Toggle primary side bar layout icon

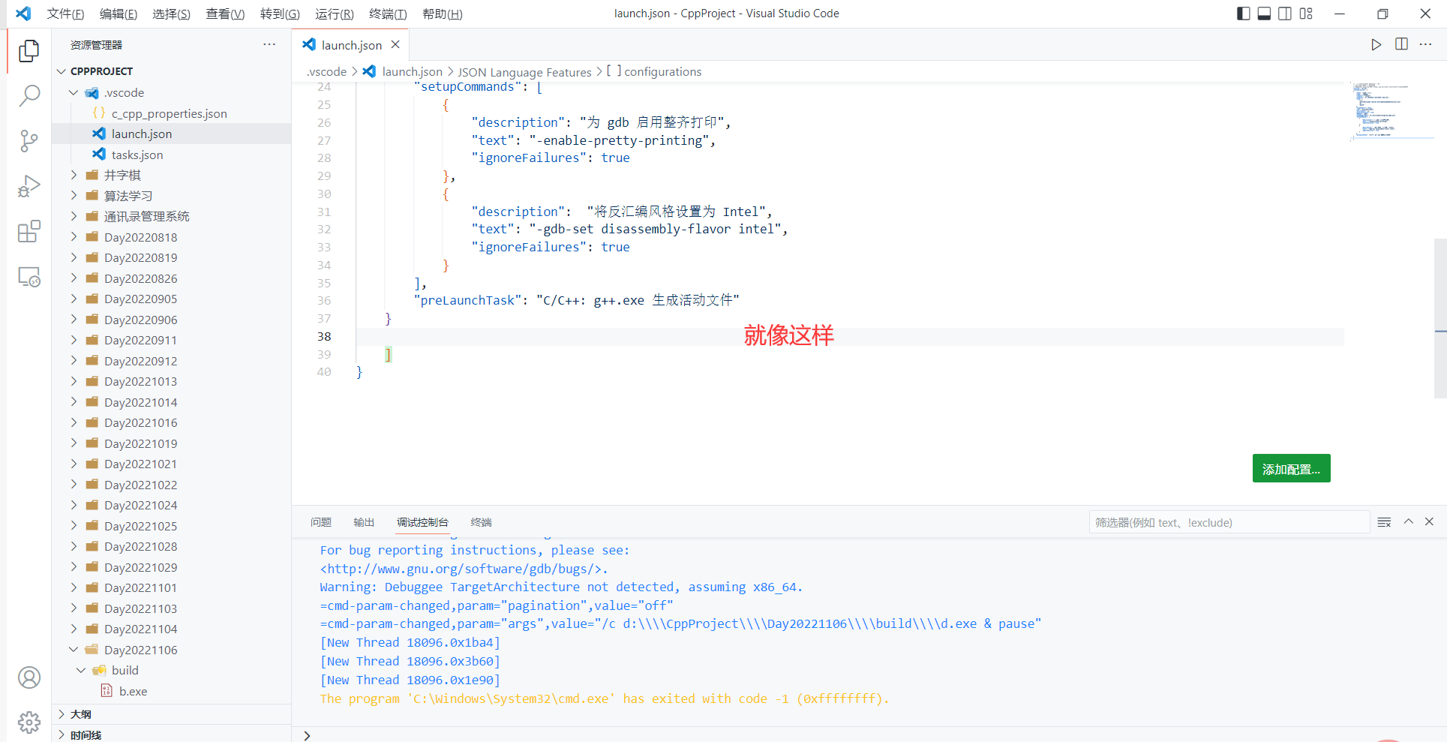coord(1243,14)
